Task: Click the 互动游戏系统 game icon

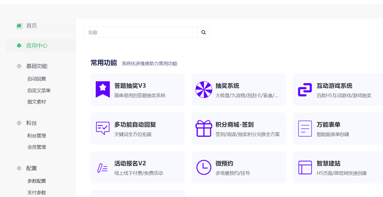Action: click(x=305, y=89)
